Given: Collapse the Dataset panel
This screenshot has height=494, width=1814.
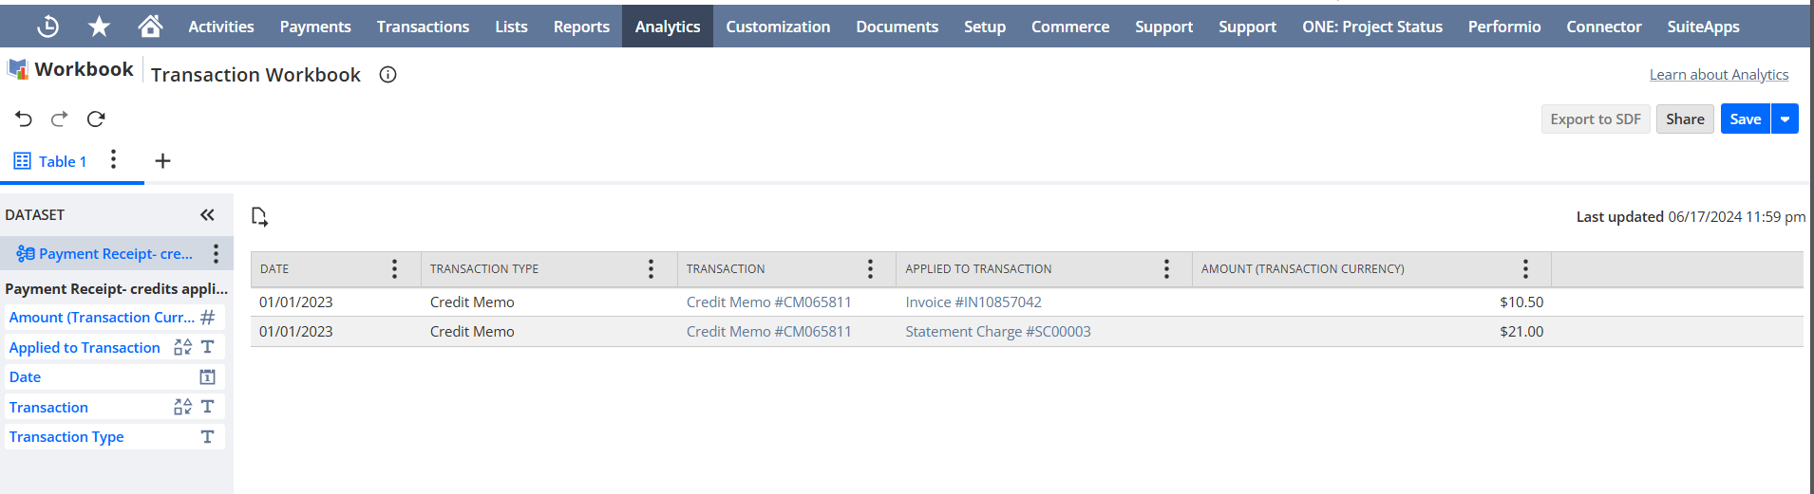Looking at the screenshot, I should click(x=207, y=215).
